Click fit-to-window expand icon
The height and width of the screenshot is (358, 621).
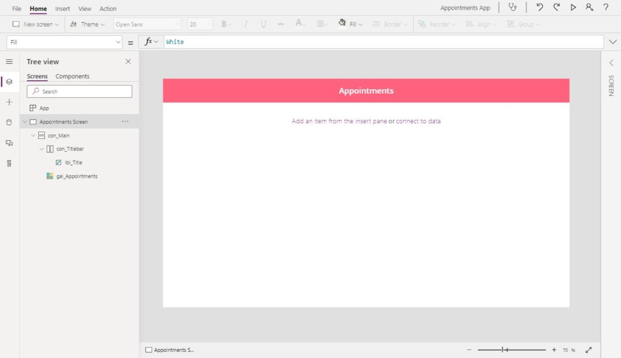coord(588,350)
